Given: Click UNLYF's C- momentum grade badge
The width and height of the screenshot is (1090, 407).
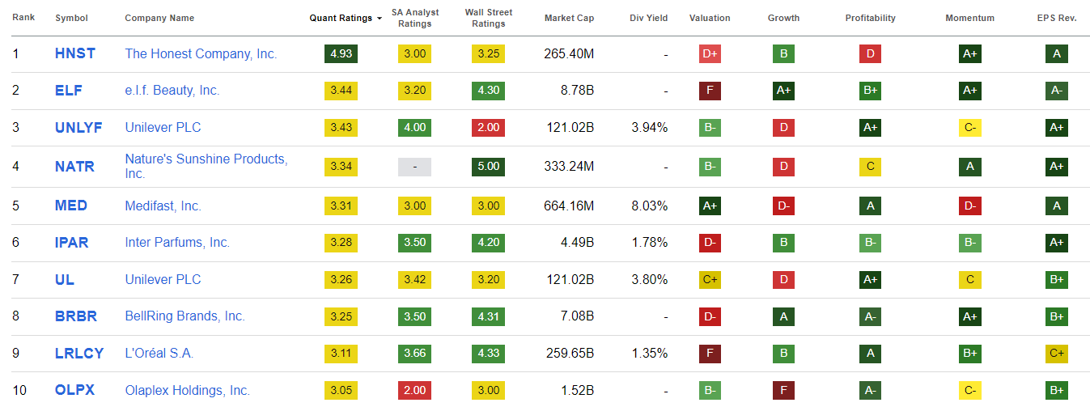Looking at the screenshot, I should pos(969,128).
